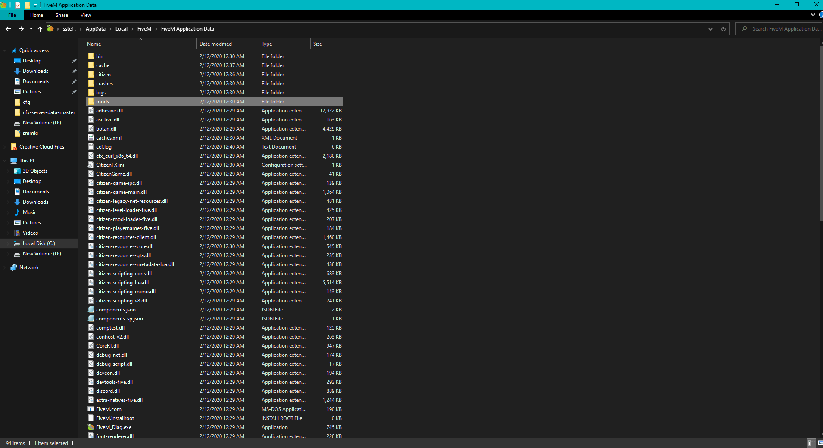Switch to the Home ribbon tab
Viewport: 823px width, 448px height.
[37, 15]
